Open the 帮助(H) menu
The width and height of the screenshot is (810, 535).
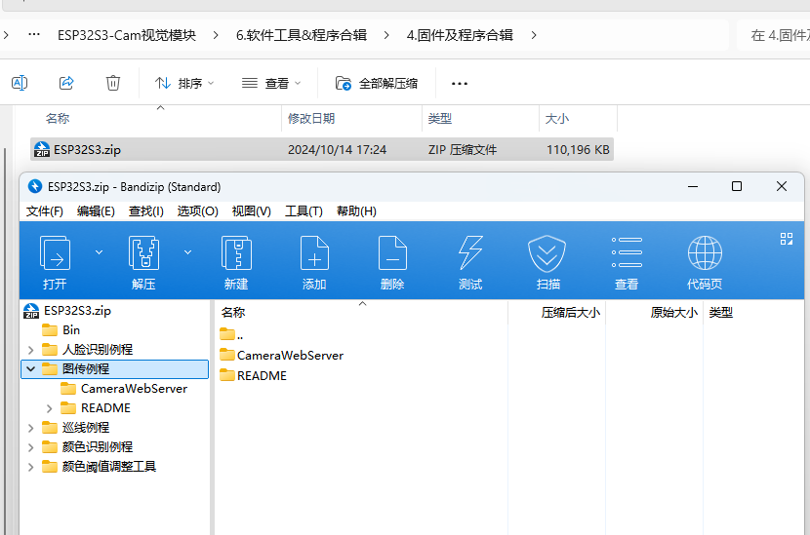tap(356, 211)
